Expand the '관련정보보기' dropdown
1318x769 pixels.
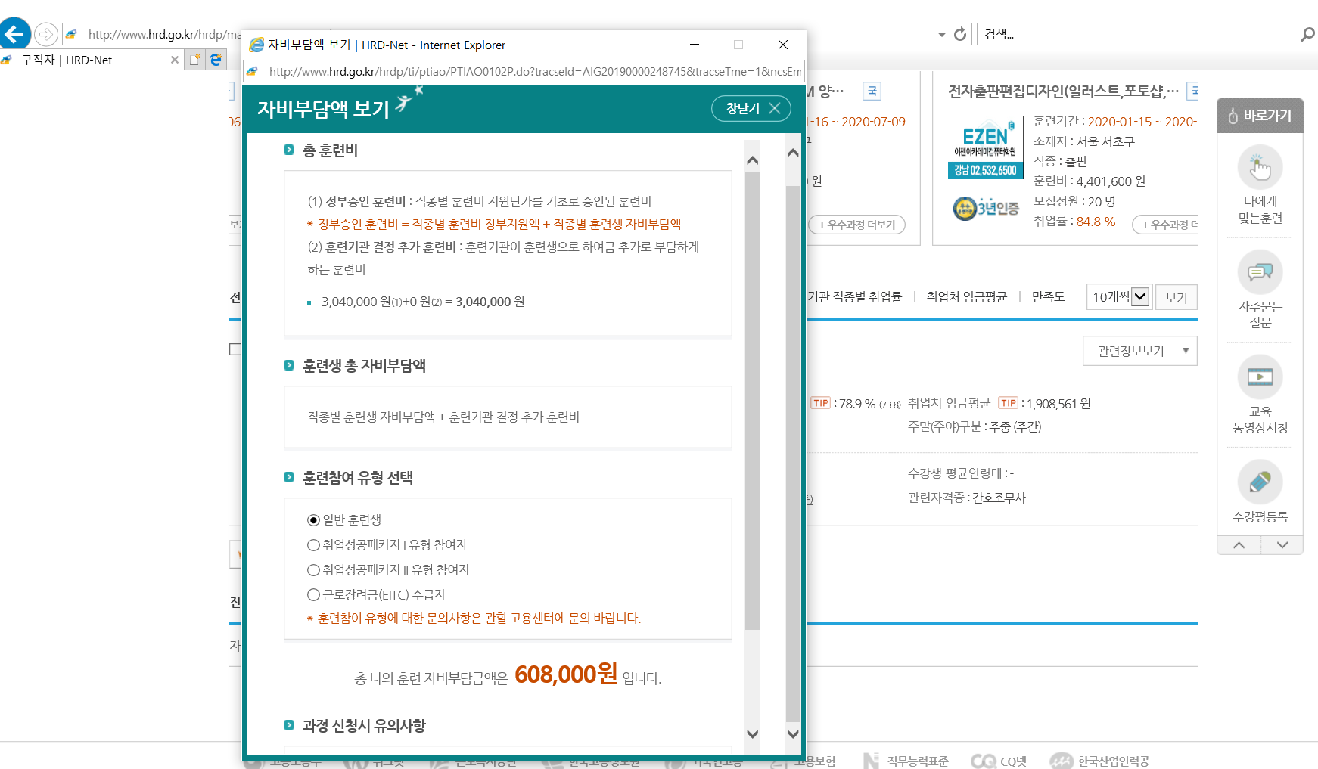click(1139, 351)
